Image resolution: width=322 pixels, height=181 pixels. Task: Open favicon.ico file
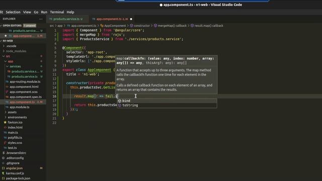(x=15, y=122)
